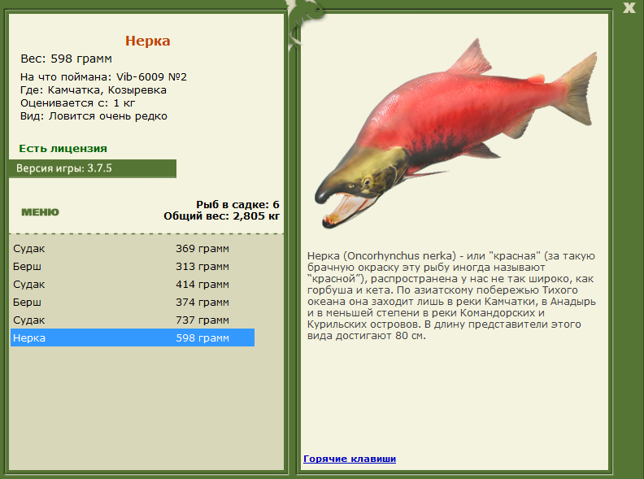
Task: Click the Версия игры: 3.7.5 bar
Action: (93, 168)
